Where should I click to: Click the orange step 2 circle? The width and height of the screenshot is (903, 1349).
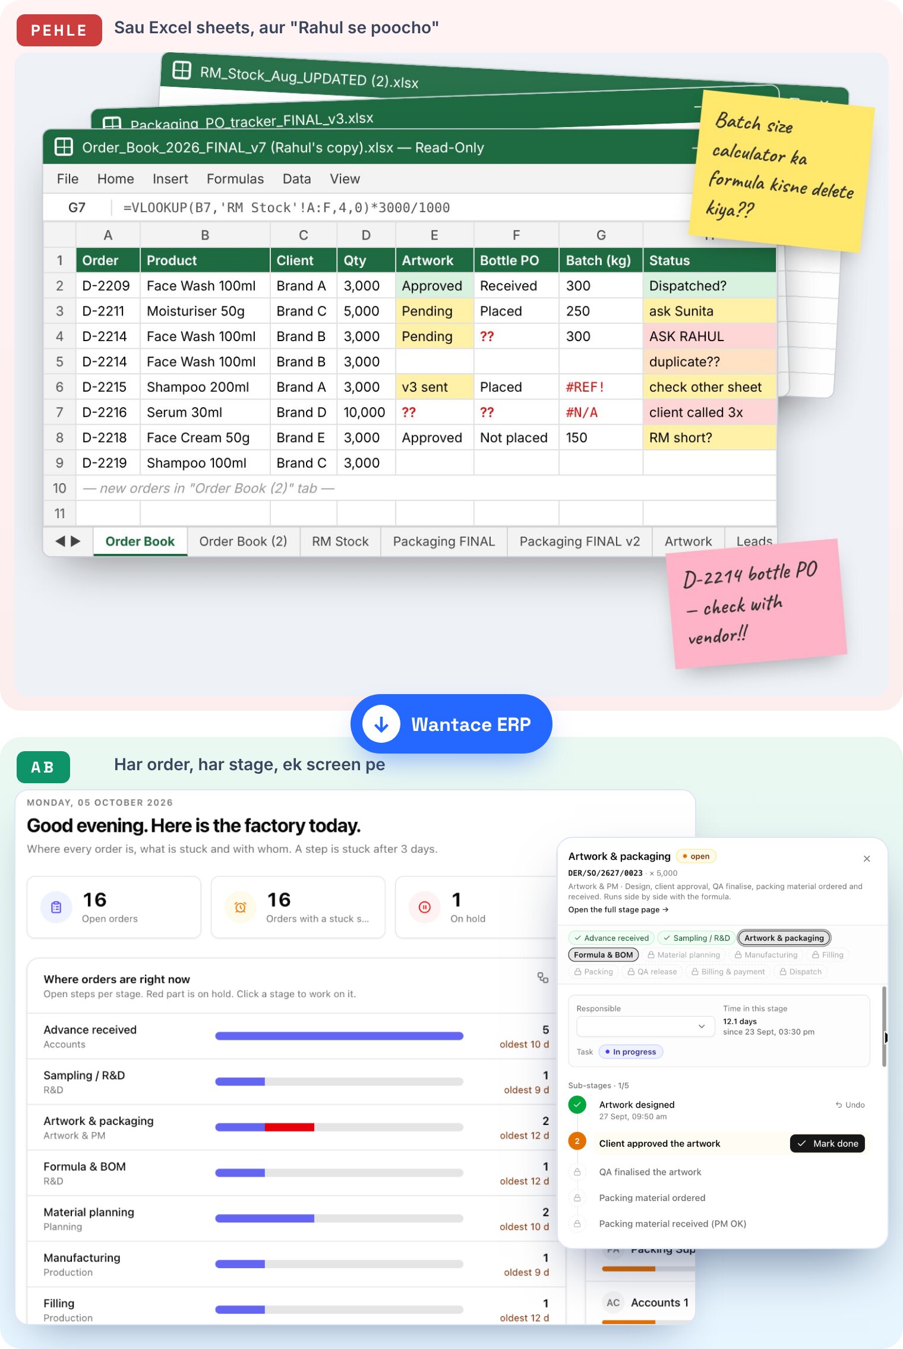pyautogui.click(x=577, y=1141)
